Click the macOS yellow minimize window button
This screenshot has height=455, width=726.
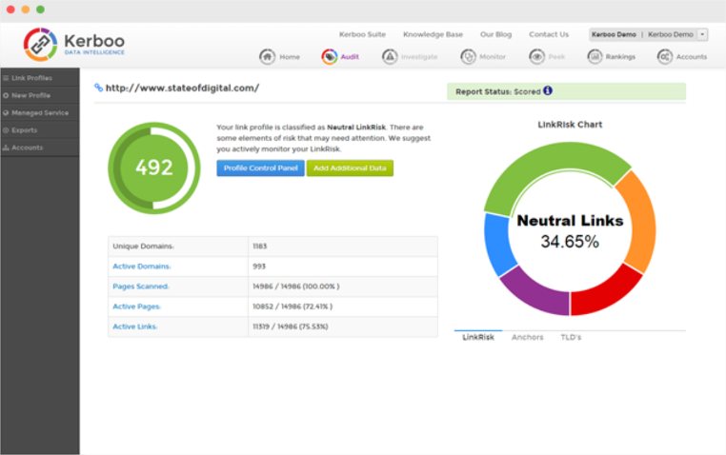click(26, 10)
